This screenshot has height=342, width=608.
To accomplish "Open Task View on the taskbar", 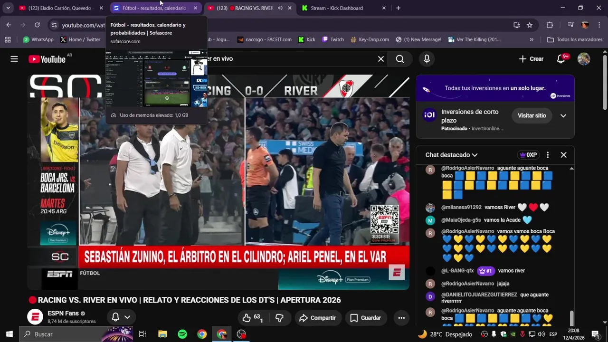I will click(142, 334).
